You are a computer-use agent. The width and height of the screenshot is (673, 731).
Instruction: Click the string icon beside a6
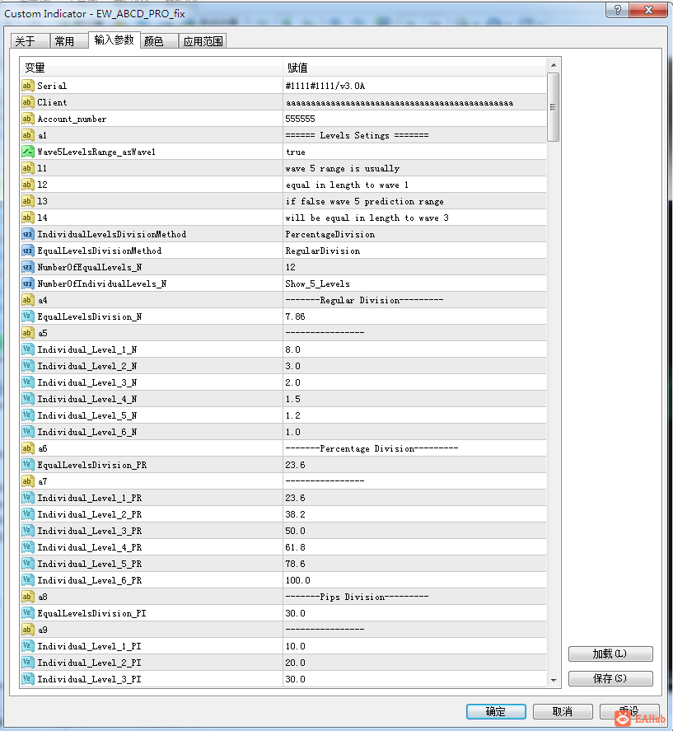point(27,448)
